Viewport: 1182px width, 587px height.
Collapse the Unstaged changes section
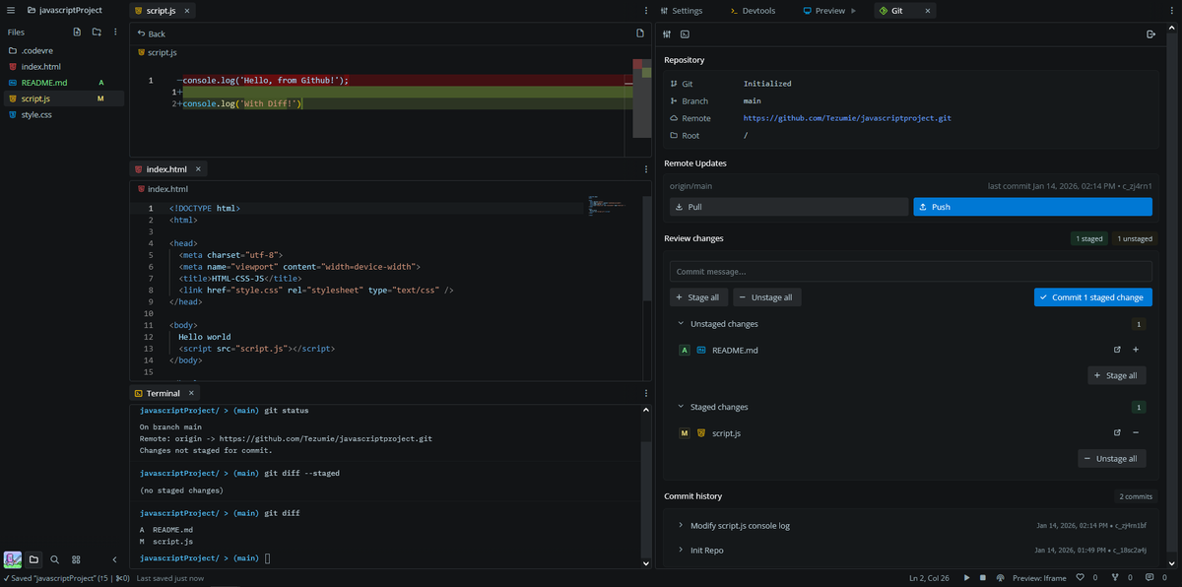(680, 324)
